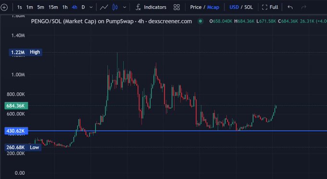
Task: Click the 1.00M axis label
Action: (18, 75)
